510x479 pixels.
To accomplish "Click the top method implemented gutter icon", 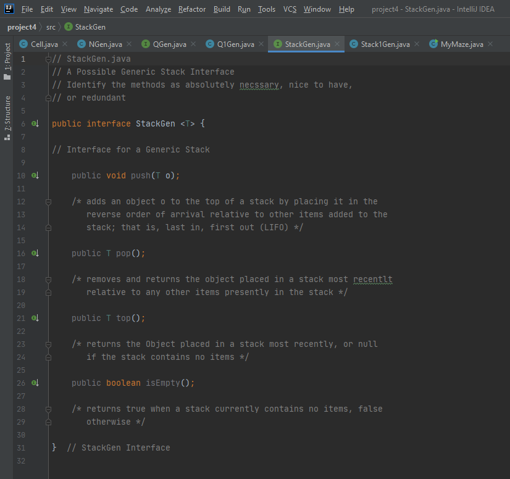I will click(35, 318).
